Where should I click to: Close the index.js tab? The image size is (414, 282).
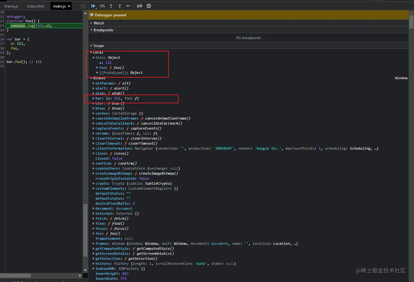69,6
